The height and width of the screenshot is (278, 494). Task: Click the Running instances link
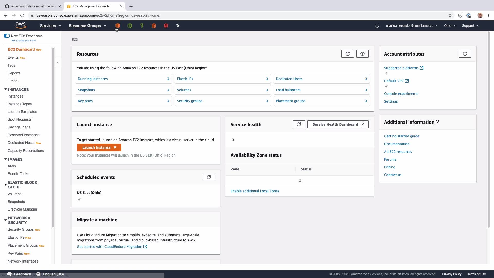[x=93, y=79]
